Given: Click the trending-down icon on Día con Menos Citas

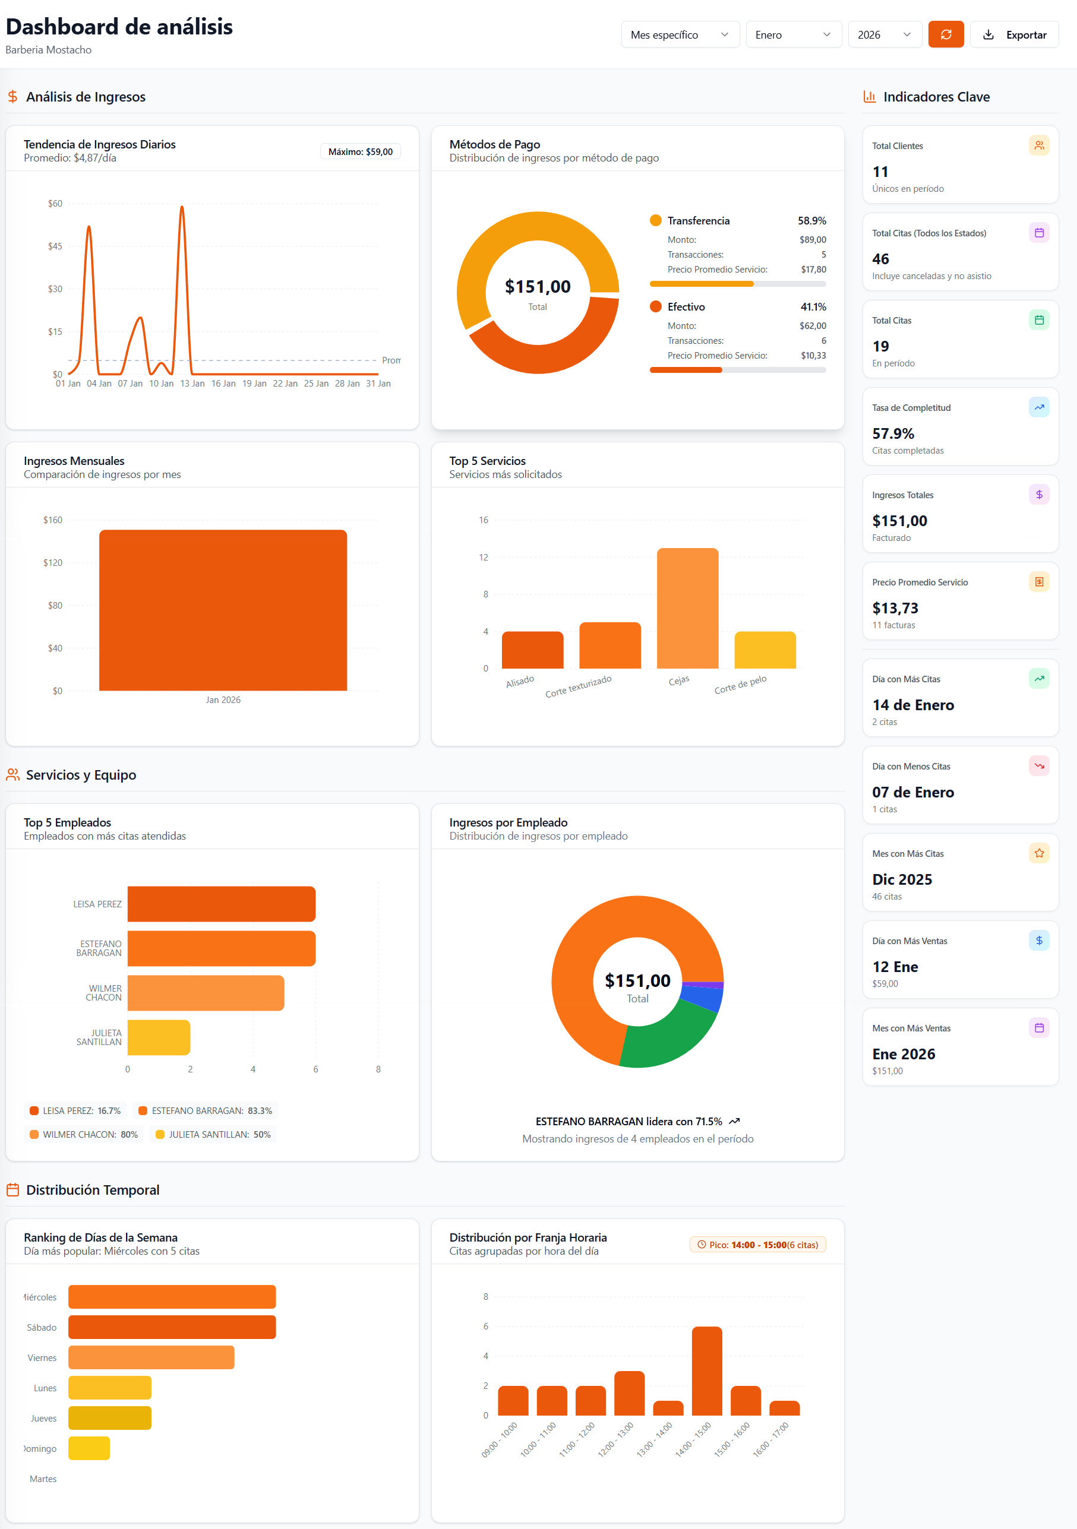Looking at the screenshot, I should (x=1038, y=765).
